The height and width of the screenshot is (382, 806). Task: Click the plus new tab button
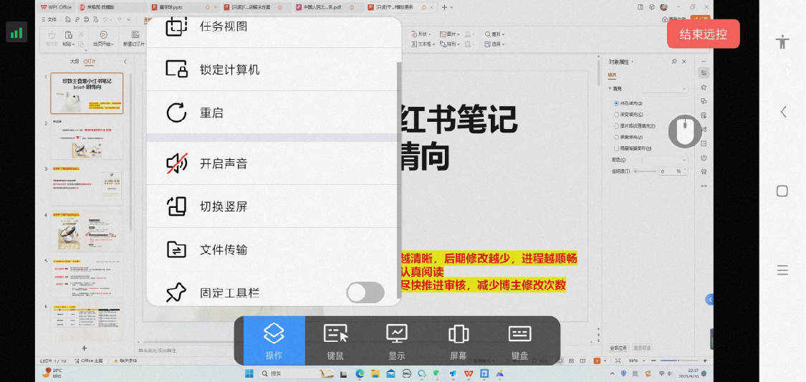click(x=445, y=7)
